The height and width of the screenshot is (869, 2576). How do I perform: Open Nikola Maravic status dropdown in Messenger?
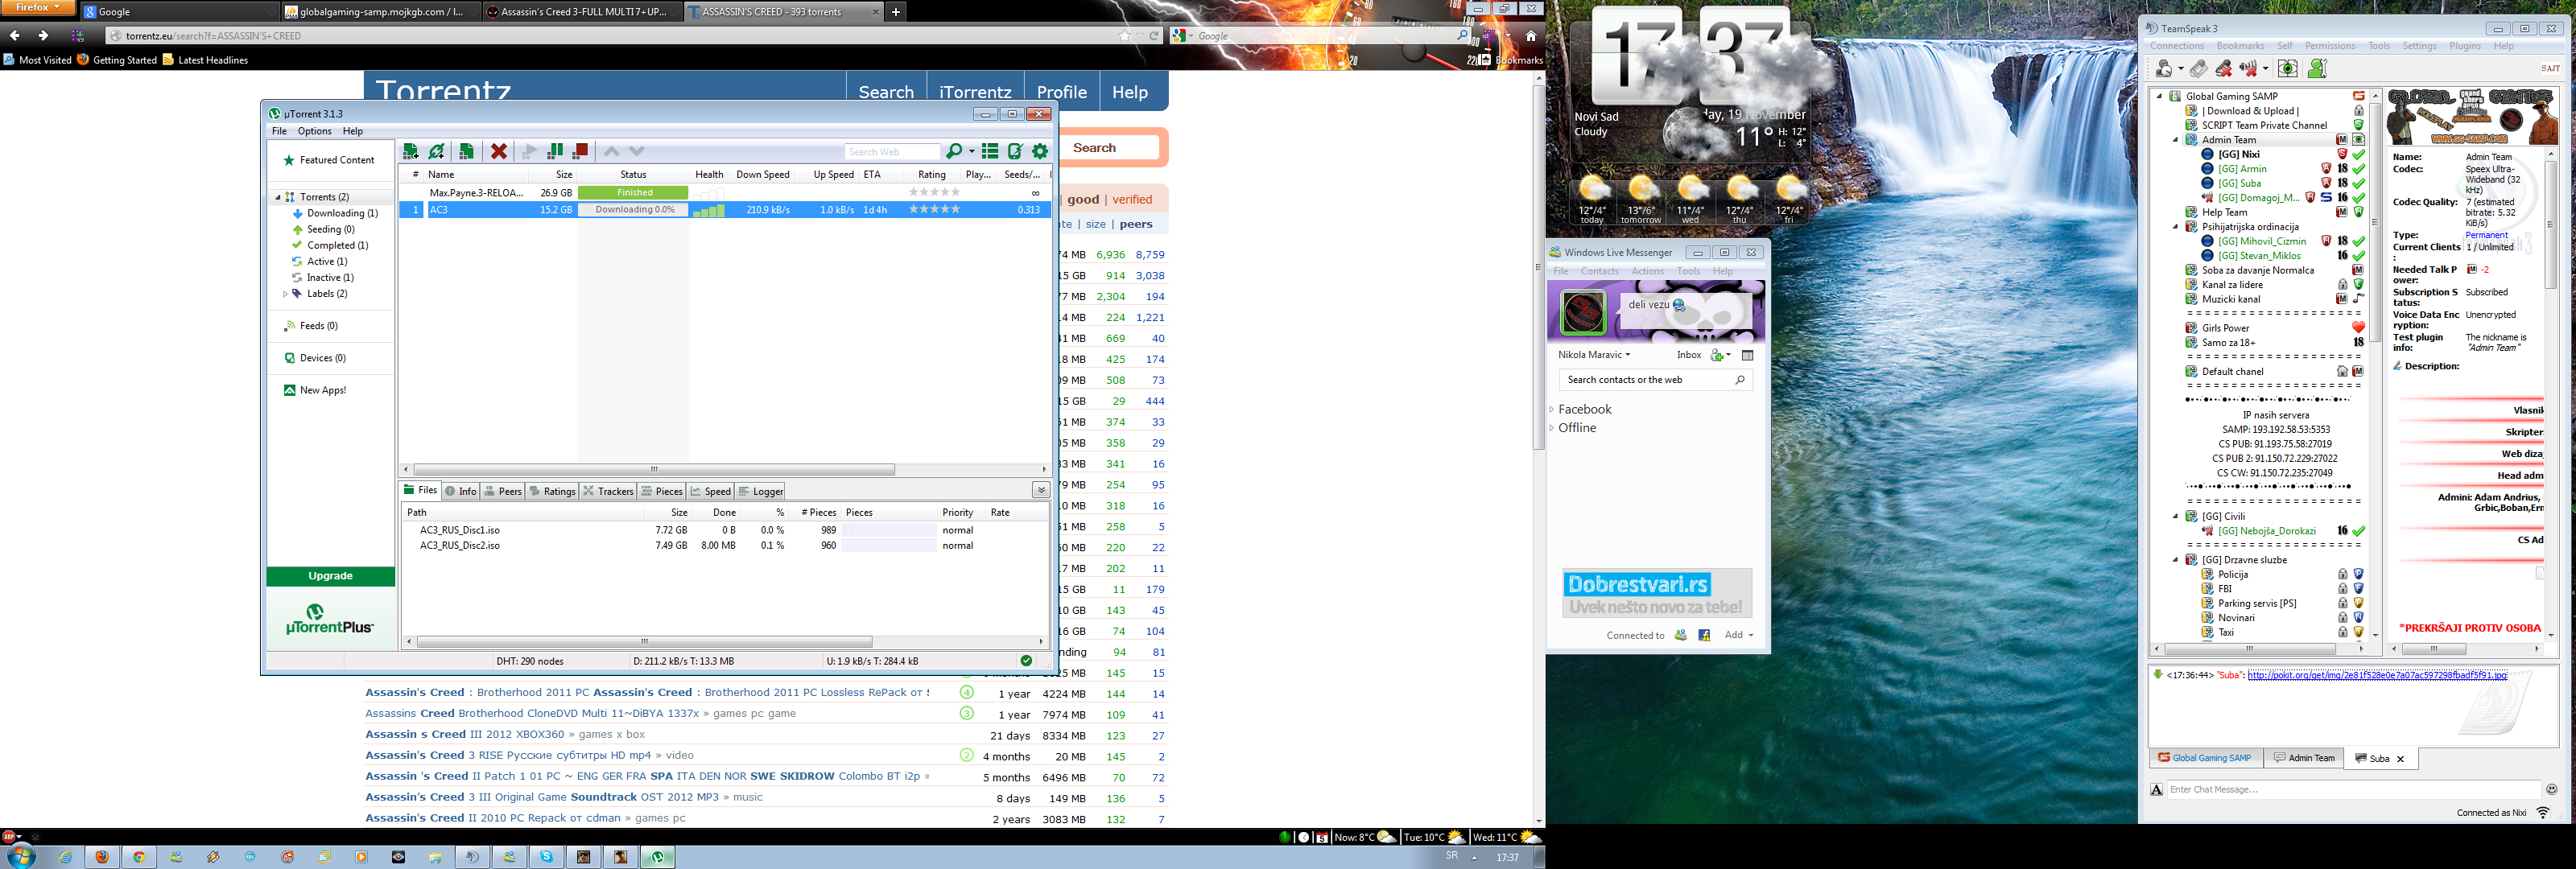tap(1594, 355)
